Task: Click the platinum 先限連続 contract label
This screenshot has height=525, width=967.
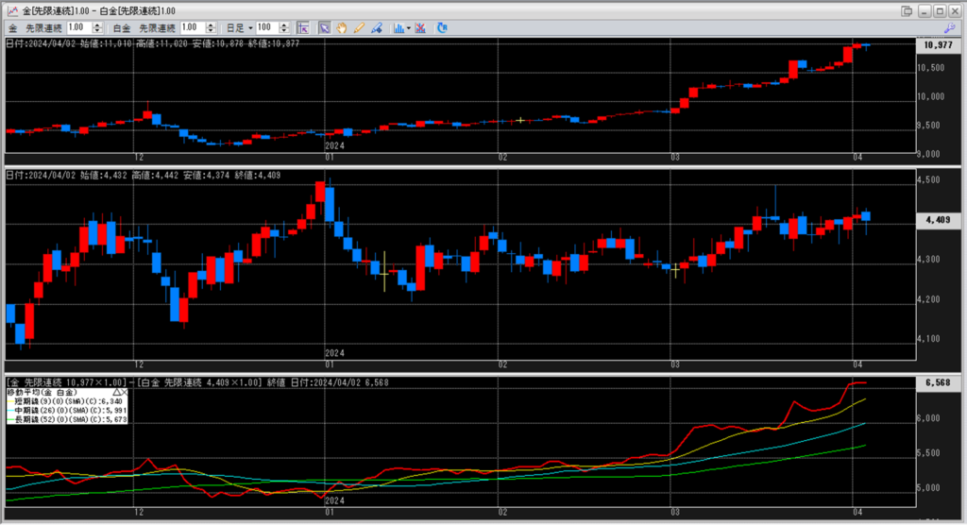Action: coord(156,27)
